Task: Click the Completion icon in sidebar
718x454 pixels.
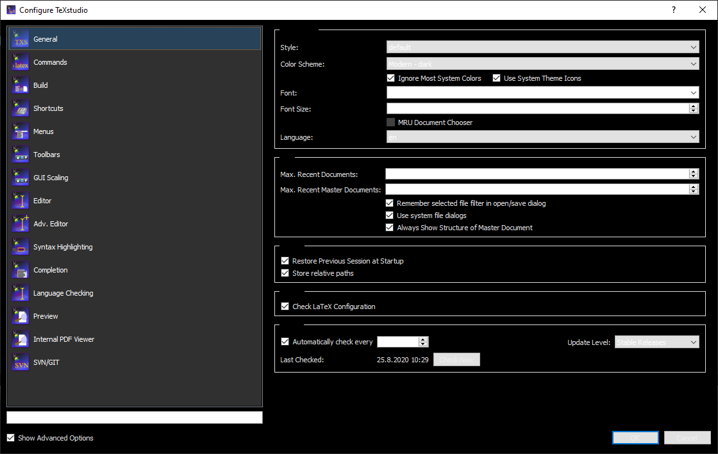Action: pos(21,271)
